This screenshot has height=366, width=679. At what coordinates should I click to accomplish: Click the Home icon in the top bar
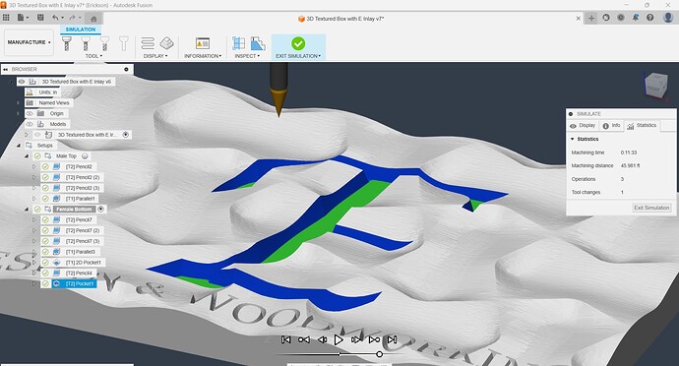[93, 18]
